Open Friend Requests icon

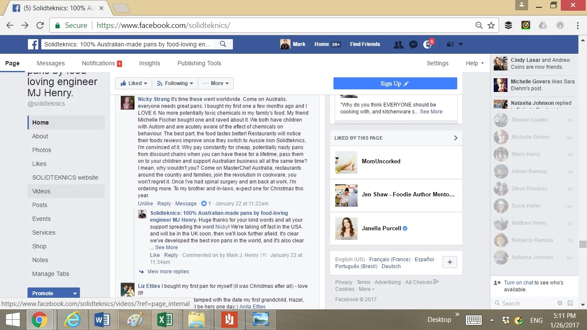point(398,44)
